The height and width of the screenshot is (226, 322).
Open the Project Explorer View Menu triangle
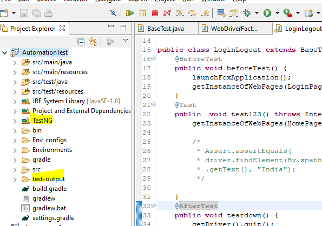click(x=126, y=40)
